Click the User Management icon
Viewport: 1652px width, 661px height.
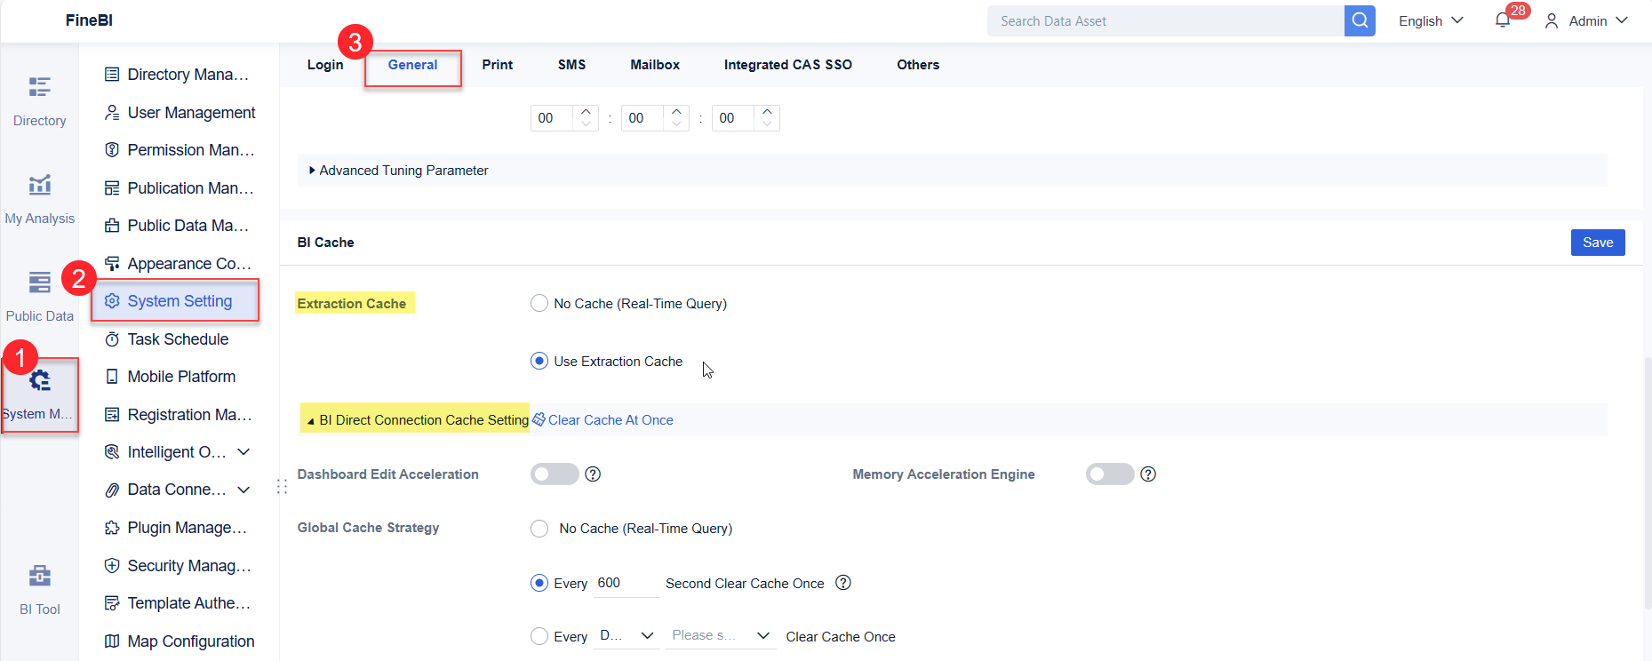point(112,113)
